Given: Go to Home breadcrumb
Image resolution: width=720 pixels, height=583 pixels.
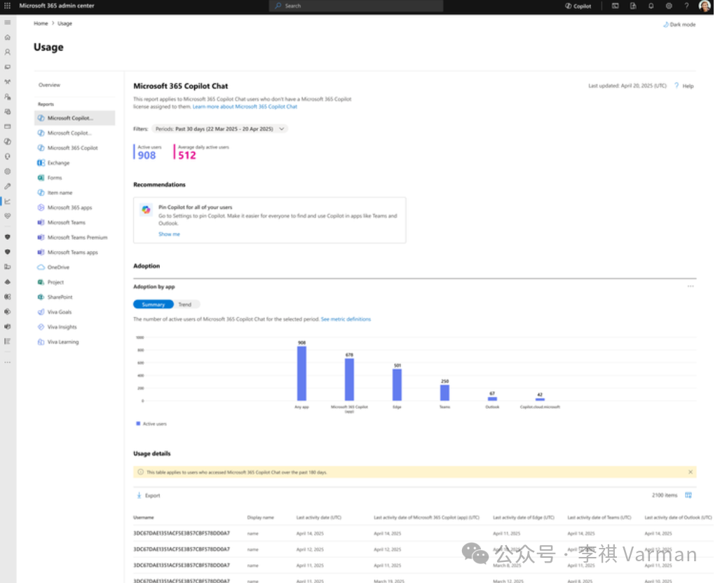Looking at the screenshot, I should [41, 23].
